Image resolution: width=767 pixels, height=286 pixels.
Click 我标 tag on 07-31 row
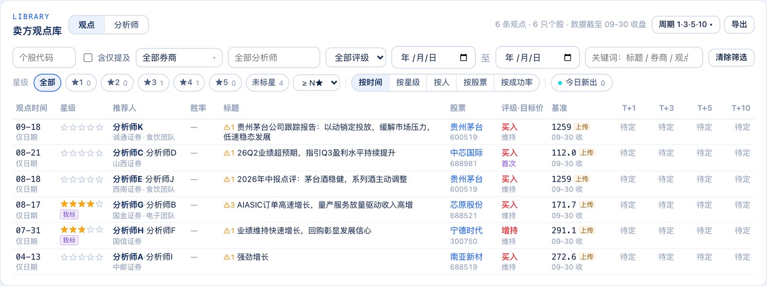pyautogui.click(x=69, y=240)
